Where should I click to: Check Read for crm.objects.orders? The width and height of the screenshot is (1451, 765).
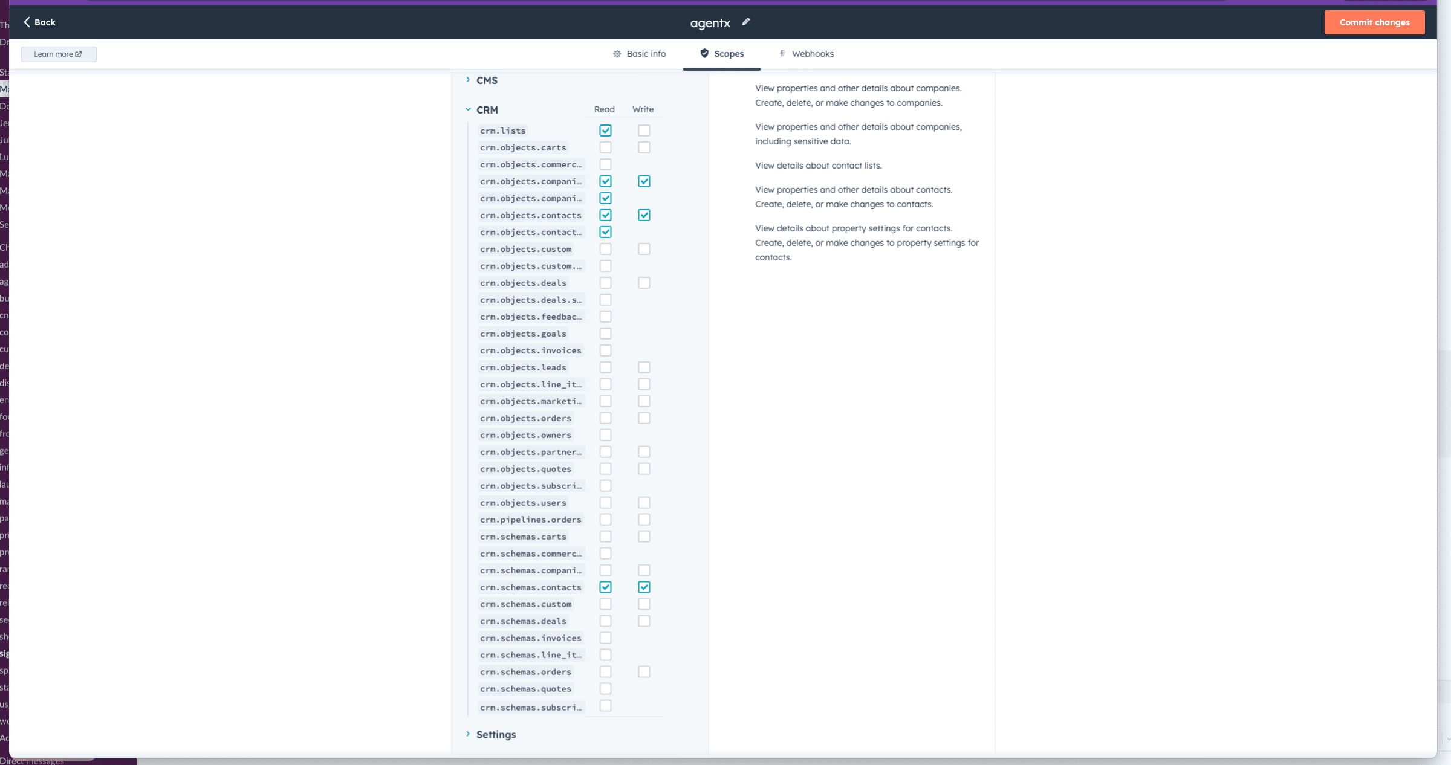[x=605, y=418]
